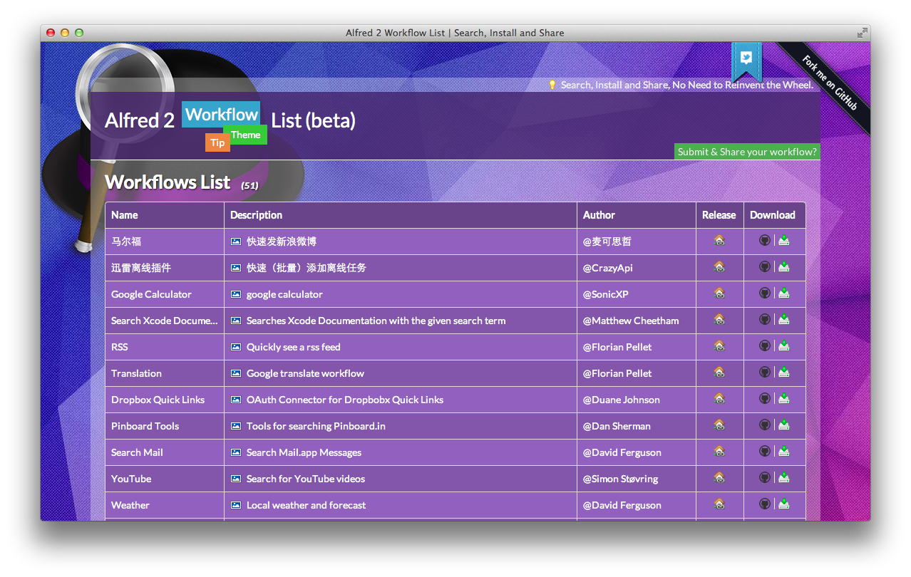Download the Search Xcode Documentation workflow
Viewport: 911px width, 577px height.
coord(783,319)
